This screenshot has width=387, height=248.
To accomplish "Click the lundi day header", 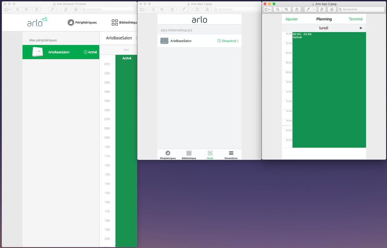I will pos(323,28).
